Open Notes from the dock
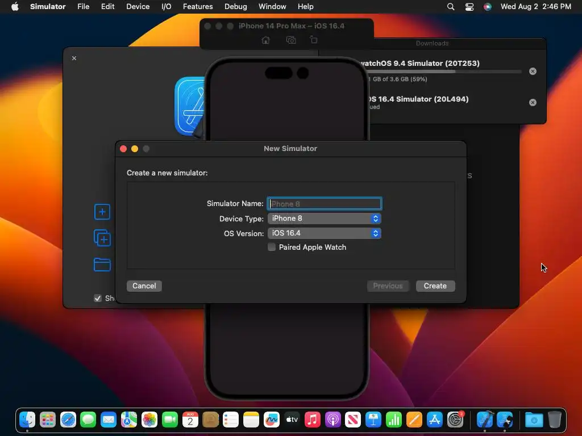 pyautogui.click(x=251, y=420)
